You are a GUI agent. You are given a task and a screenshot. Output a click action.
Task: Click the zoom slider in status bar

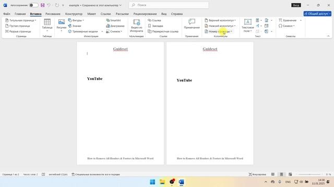(x=309, y=175)
